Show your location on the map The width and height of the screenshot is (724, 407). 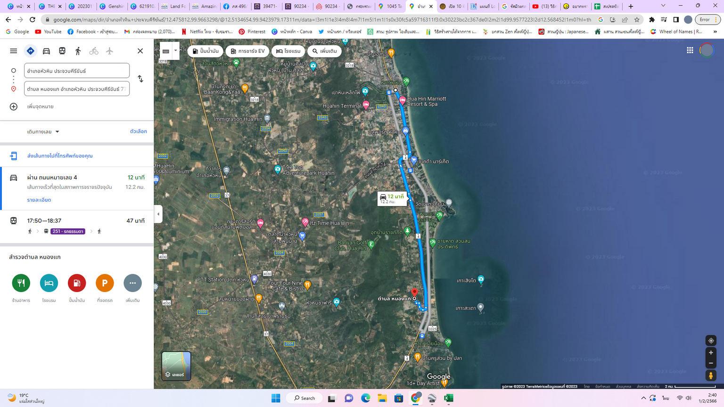pyautogui.click(x=711, y=341)
